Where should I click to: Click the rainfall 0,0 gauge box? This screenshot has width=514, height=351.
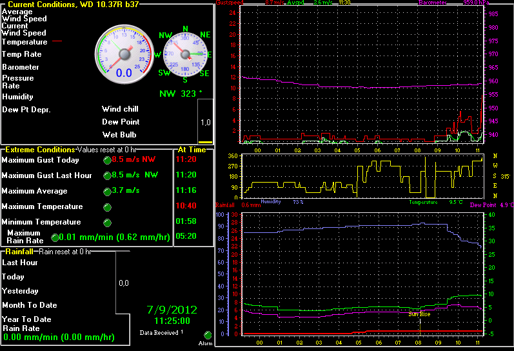[123, 283]
